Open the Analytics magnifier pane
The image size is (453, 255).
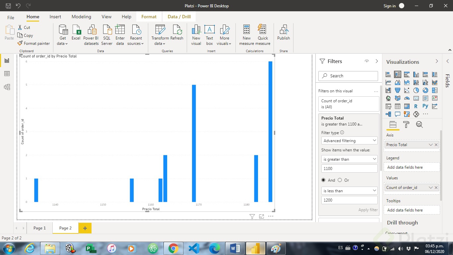420,125
